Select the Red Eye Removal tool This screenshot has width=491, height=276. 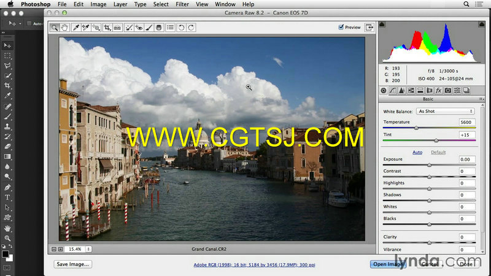[139, 28]
